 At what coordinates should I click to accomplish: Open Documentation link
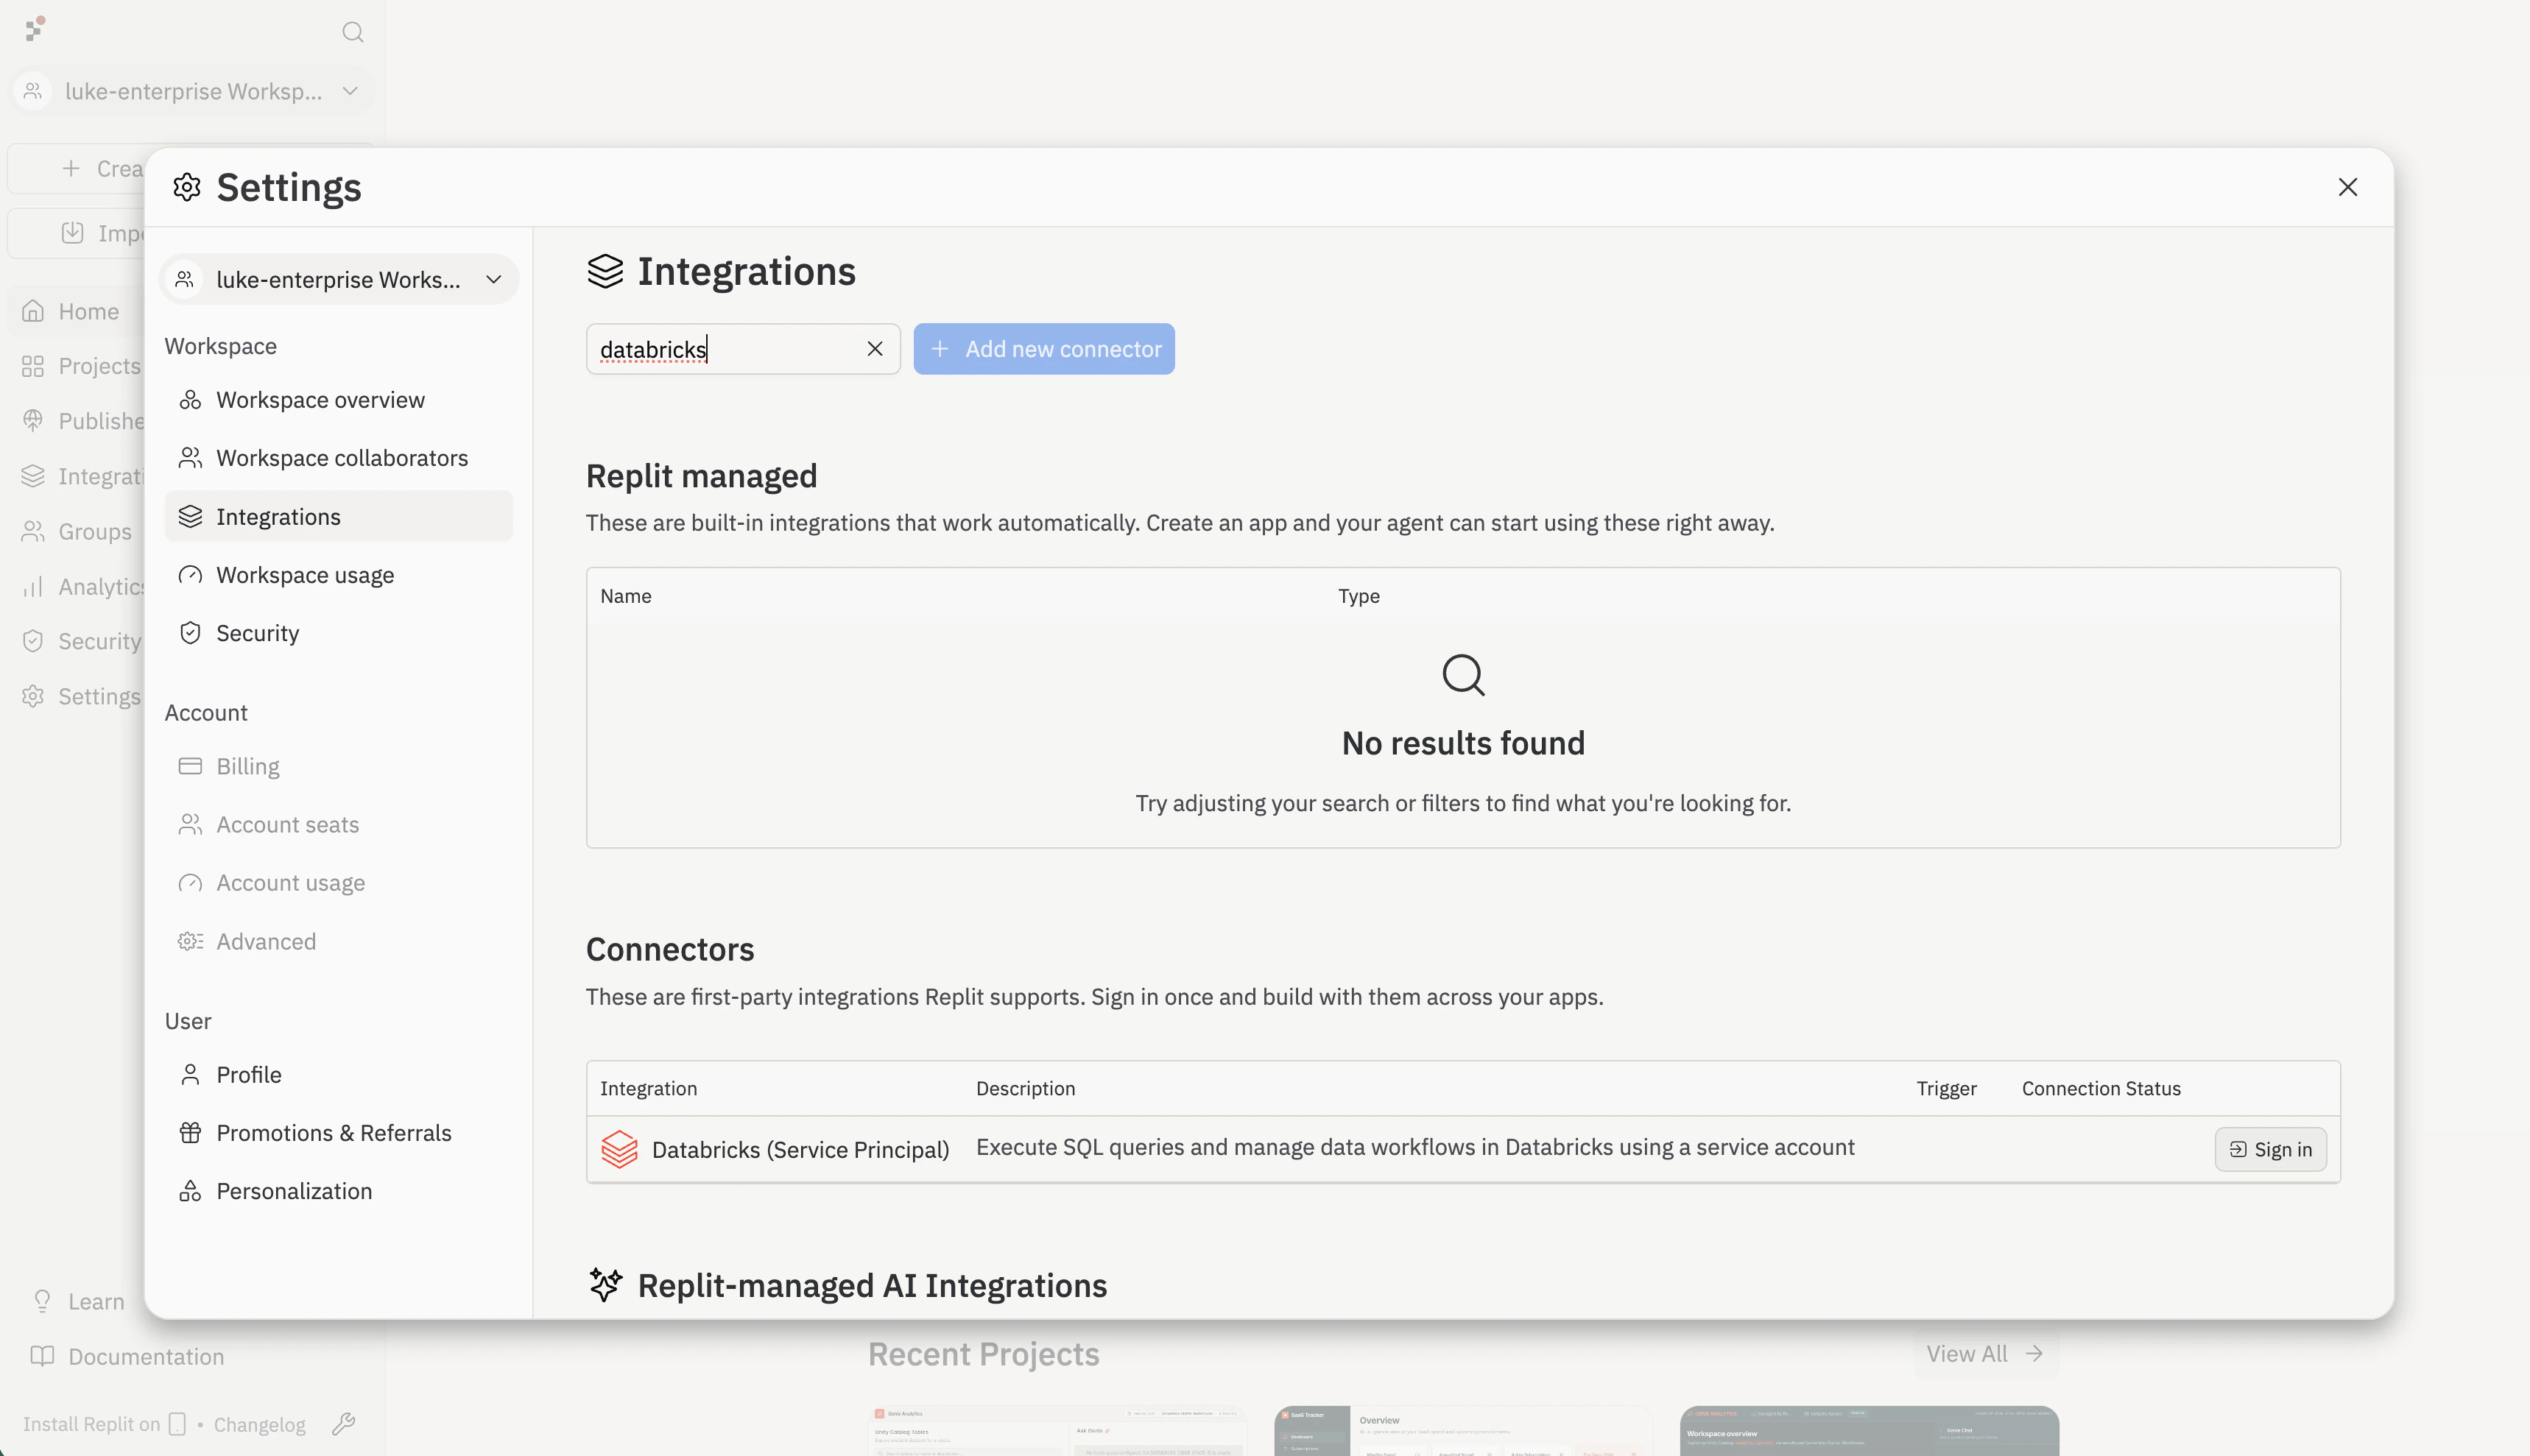click(128, 1356)
